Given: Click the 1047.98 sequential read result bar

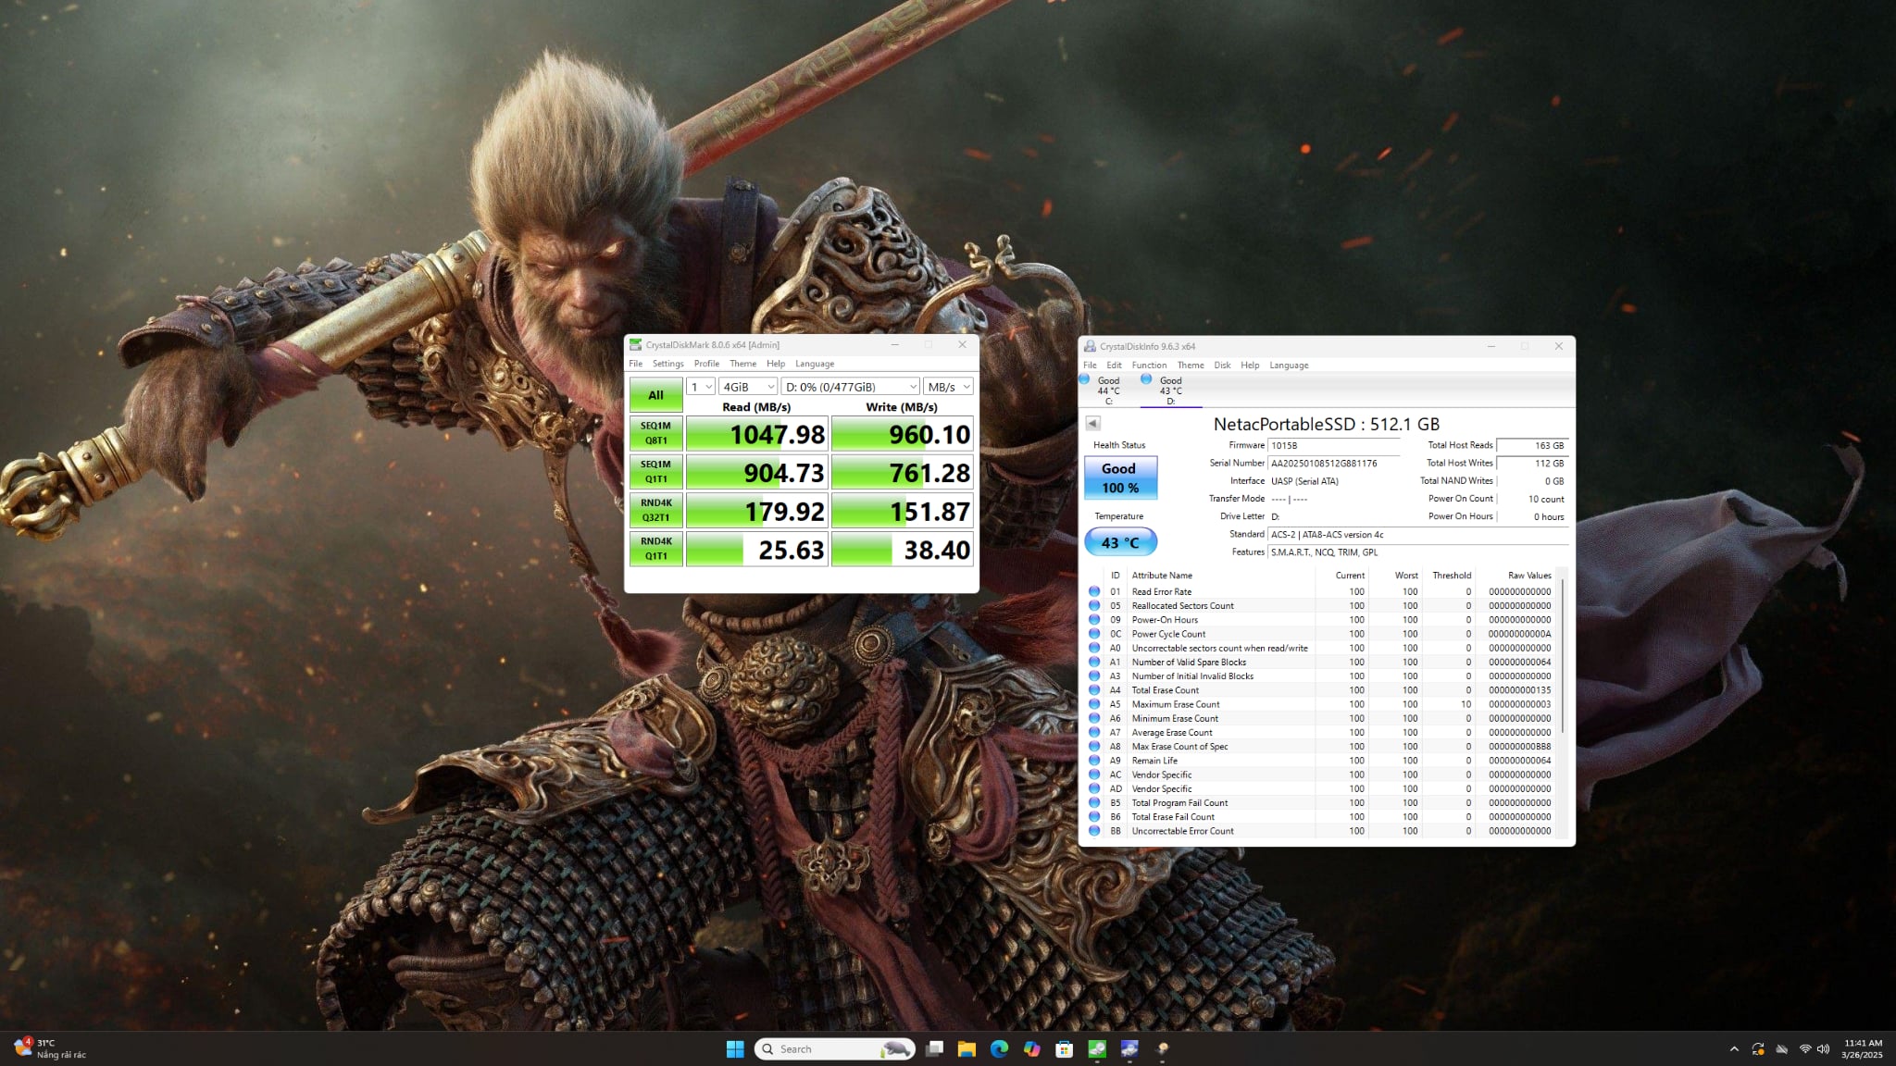Looking at the screenshot, I should [757, 434].
